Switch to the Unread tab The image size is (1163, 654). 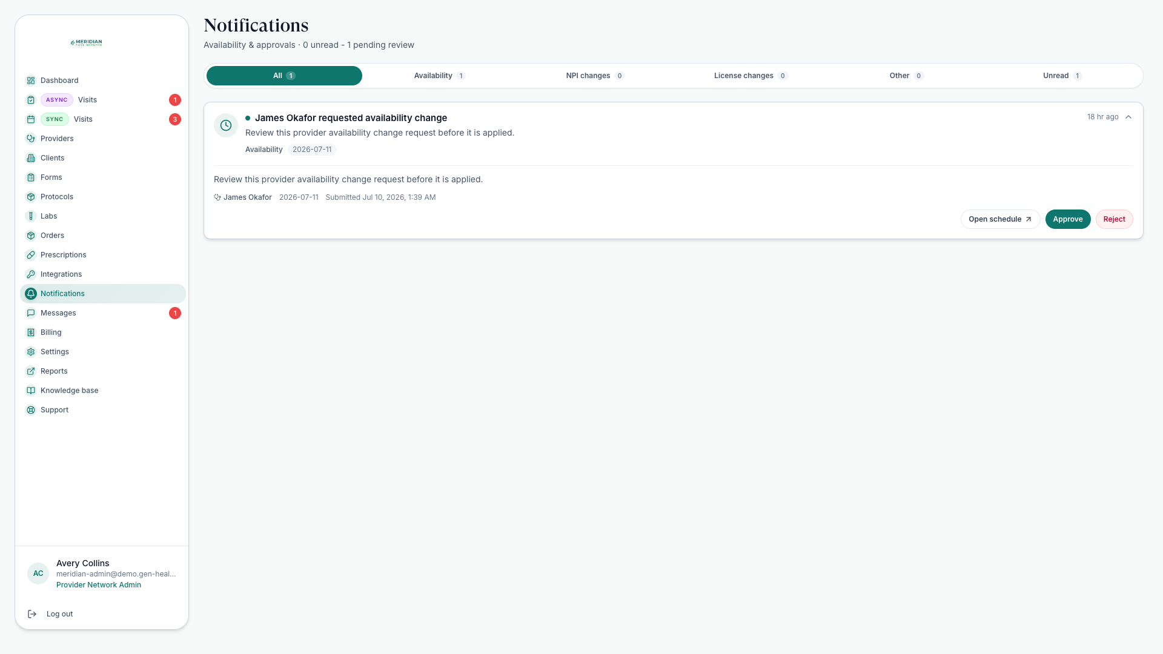click(x=1062, y=76)
